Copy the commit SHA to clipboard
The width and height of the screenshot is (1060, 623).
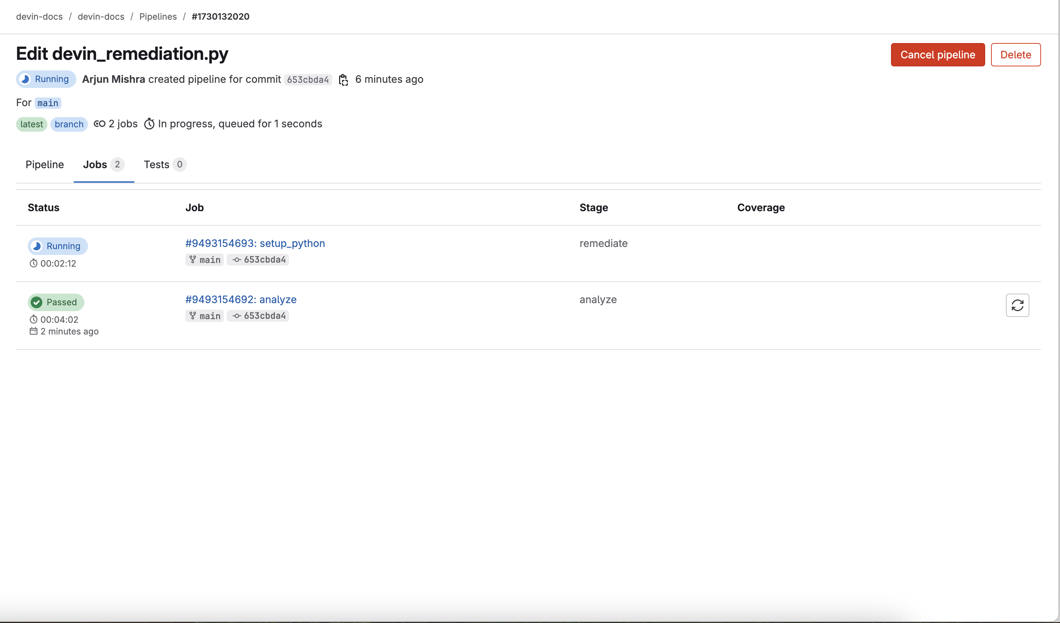[x=343, y=80]
